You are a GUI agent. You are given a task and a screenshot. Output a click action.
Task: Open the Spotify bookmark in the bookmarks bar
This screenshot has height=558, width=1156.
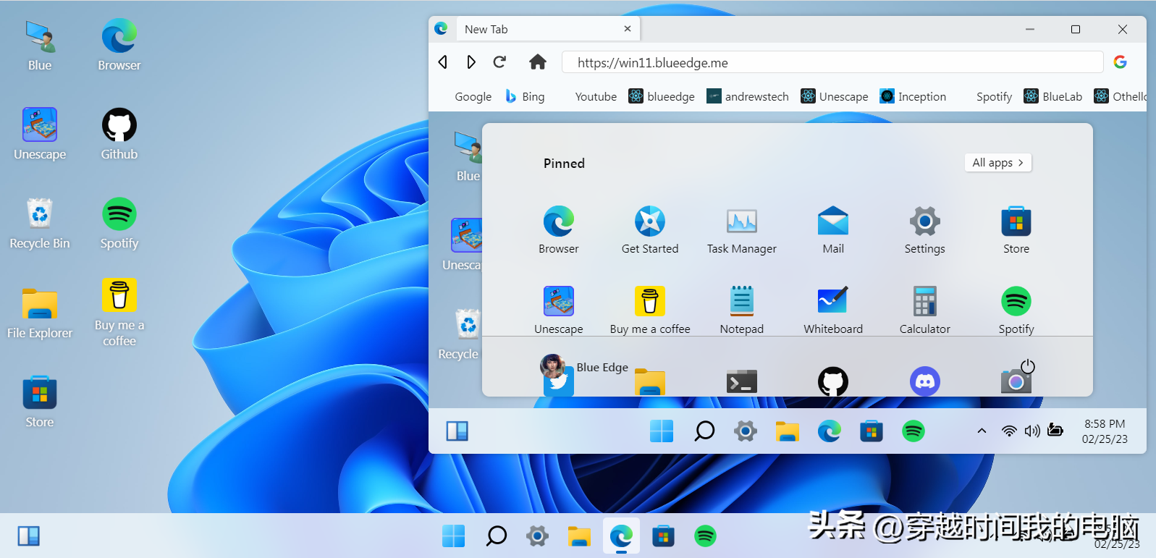tap(994, 97)
